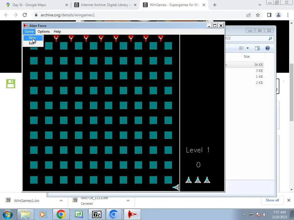Open the blue Chromium icon on the taskbar
Screen dimensions: 294x220
click(x=114, y=214)
